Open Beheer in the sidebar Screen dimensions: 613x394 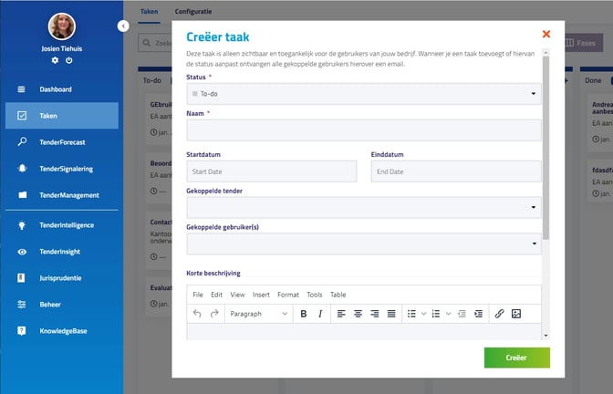62,305
